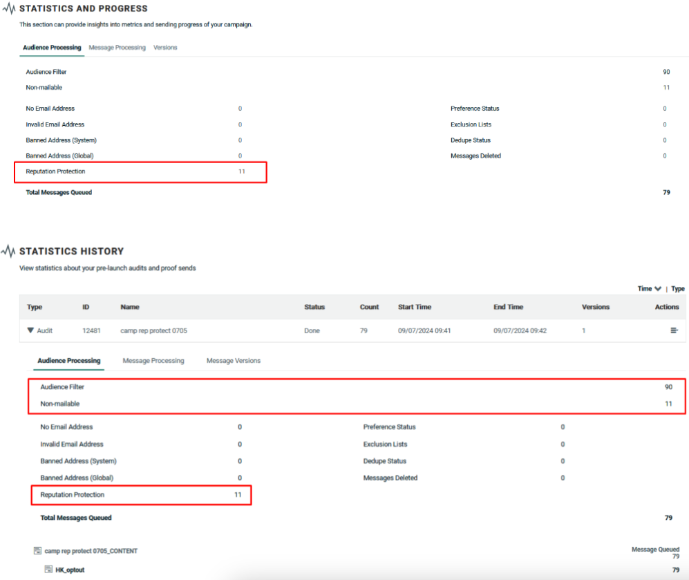Select Audience Processing tab under Statistics and Progress

[x=52, y=48]
